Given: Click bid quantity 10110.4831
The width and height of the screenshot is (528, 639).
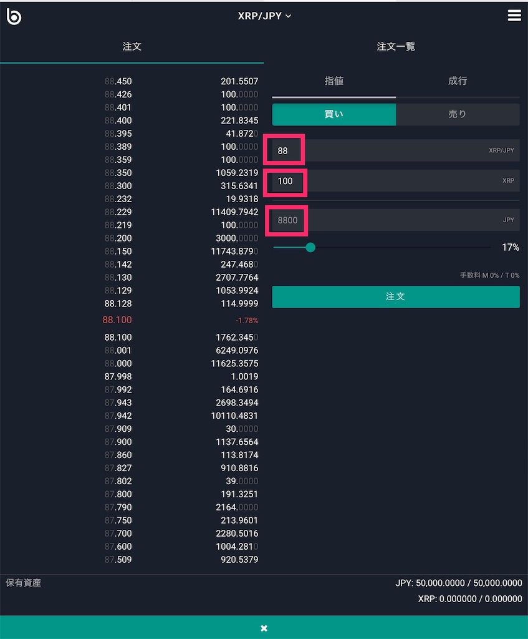Looking at the screenshot, I should 234,416.
